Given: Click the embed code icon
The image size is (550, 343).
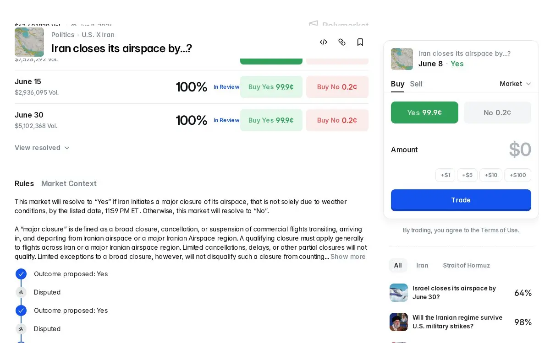Looking at the screenshot, I should [x=324, y=42].
